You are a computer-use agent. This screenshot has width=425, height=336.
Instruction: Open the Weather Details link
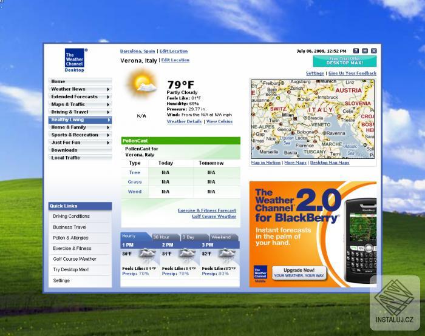(185, 121)
